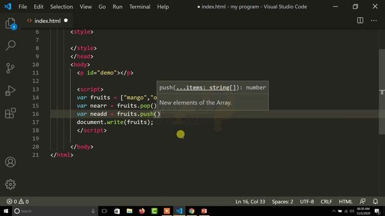Screen dimensions: 385x216
Task: Click the opening '<script>' tag
Action: pos(90,89)
